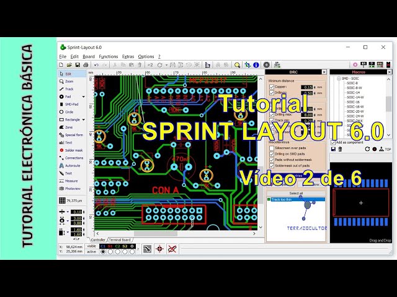Click the track width 0.10 field
This screenshot has width=397, height=297.
(76, 212)
